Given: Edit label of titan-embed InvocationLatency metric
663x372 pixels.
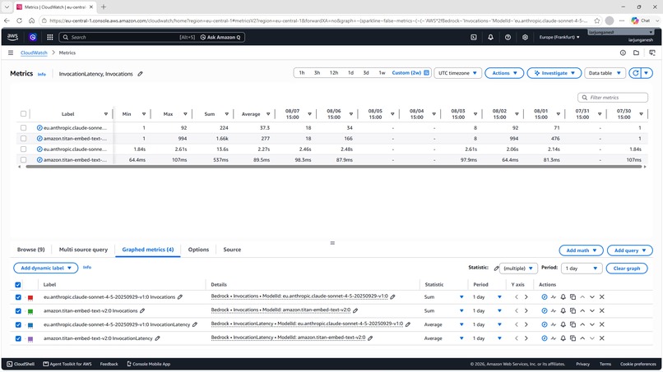Looking at the screenshot, I should (158, 338).
